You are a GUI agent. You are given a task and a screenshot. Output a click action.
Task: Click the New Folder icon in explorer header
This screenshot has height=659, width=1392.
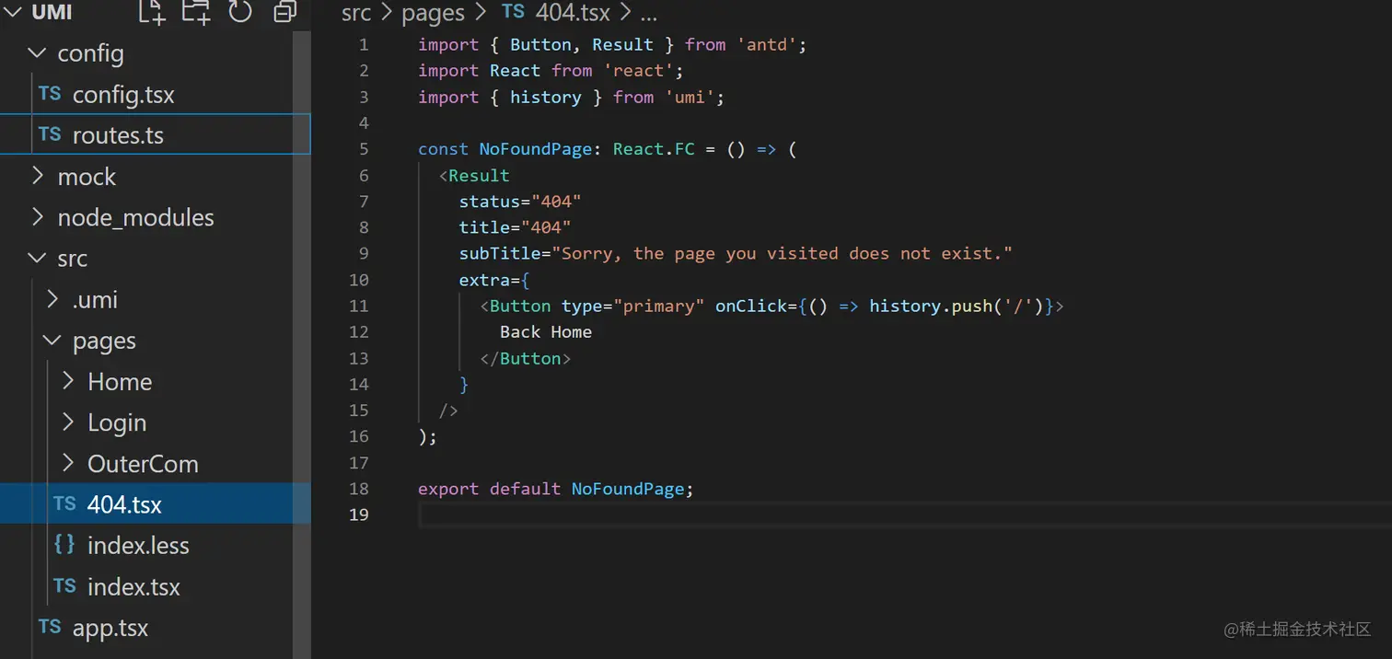195,12
